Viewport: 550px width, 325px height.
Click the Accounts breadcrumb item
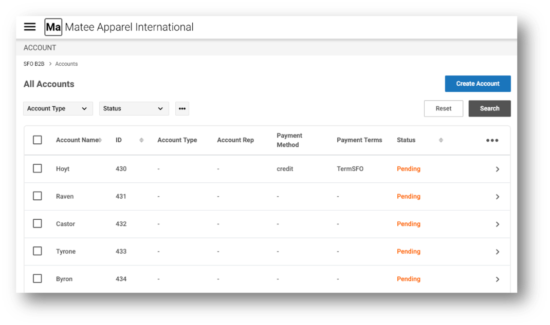click(66, 64)
